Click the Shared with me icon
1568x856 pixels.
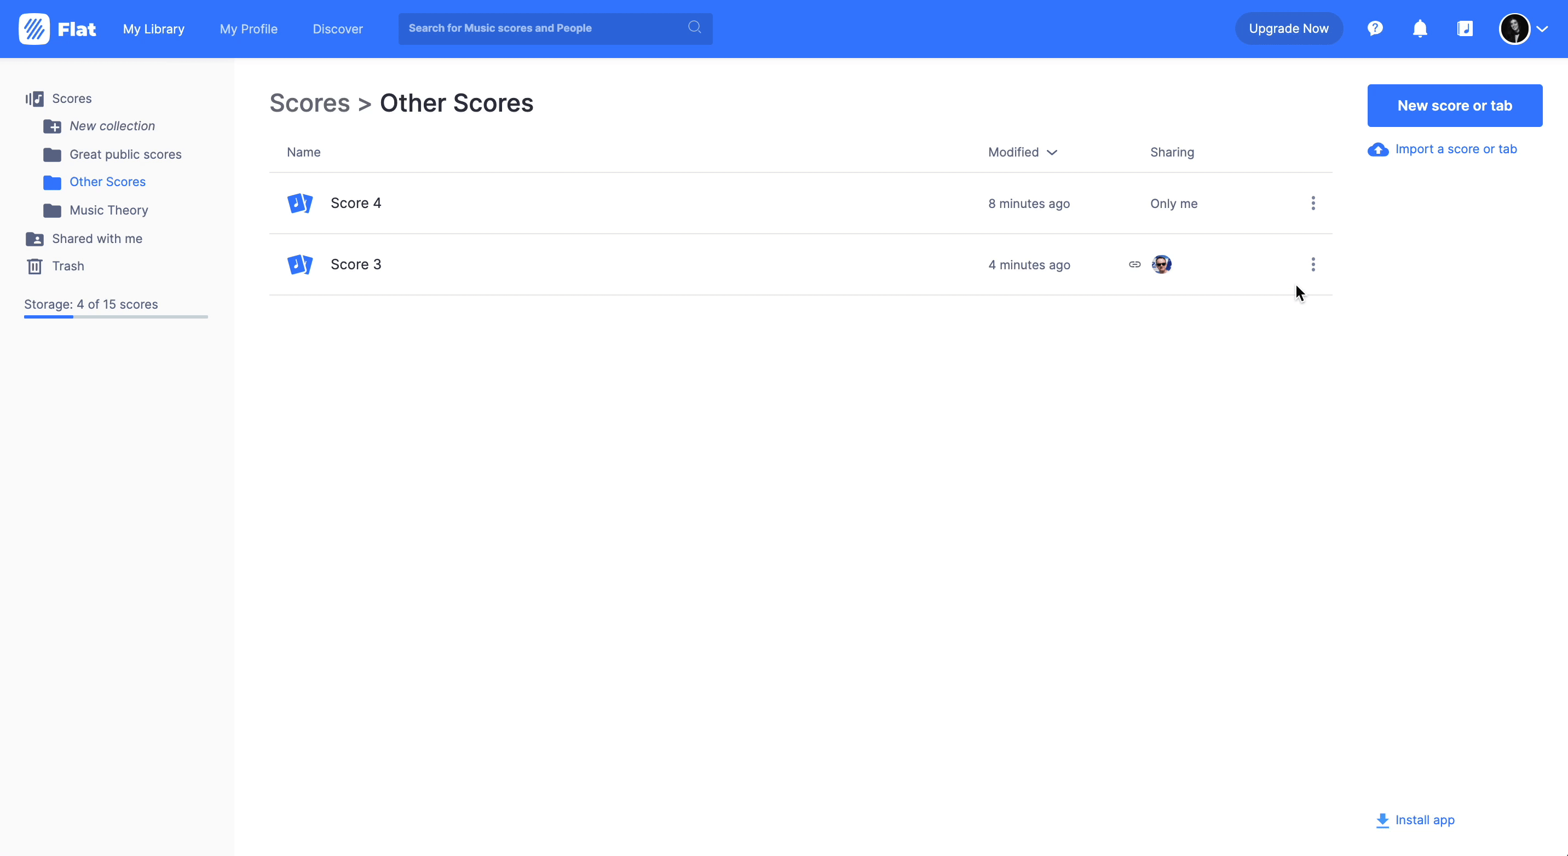click(34, 239)
